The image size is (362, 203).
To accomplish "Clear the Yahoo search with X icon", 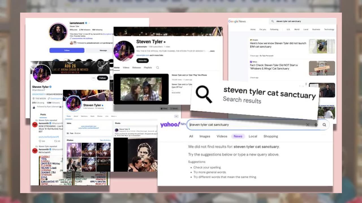I will pyautogui.click(x=308, y=125).
